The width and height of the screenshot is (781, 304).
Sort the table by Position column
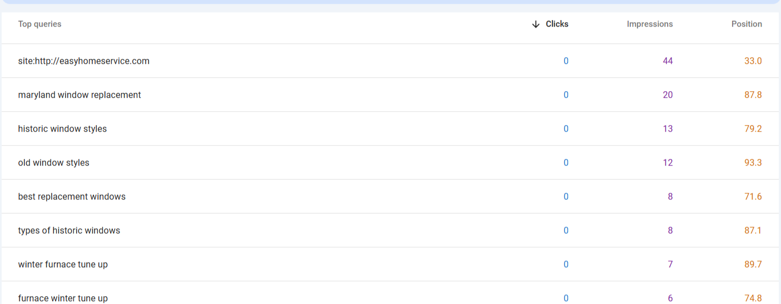746,24
